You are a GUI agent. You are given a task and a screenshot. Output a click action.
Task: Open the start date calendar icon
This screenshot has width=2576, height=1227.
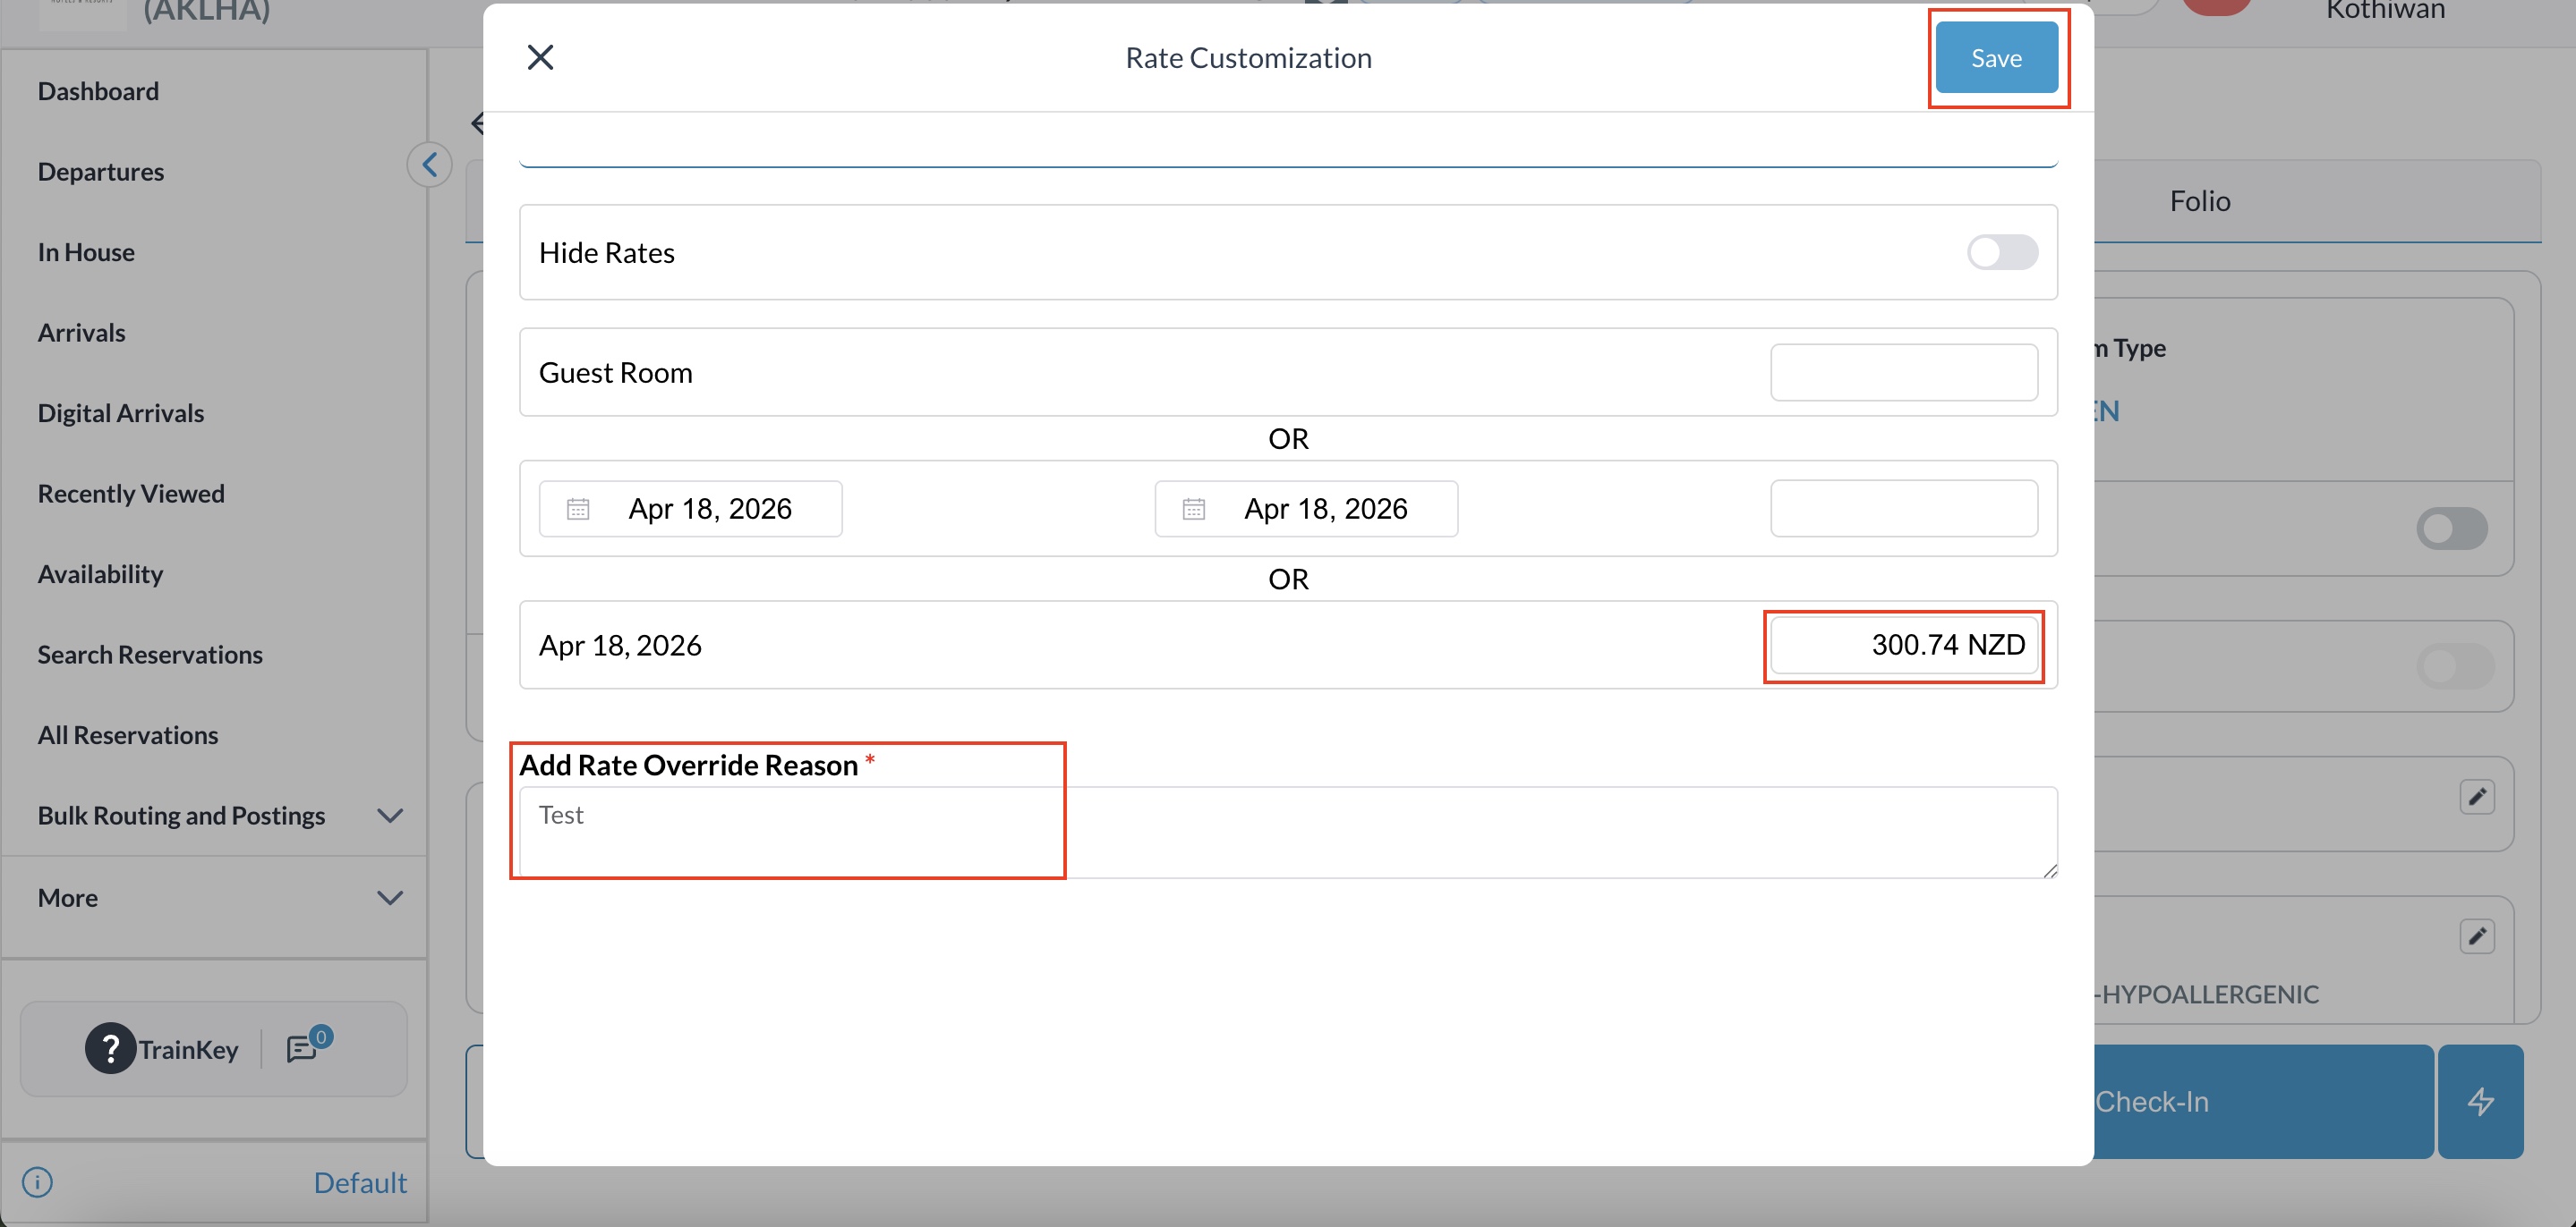[x=578, y=509]
